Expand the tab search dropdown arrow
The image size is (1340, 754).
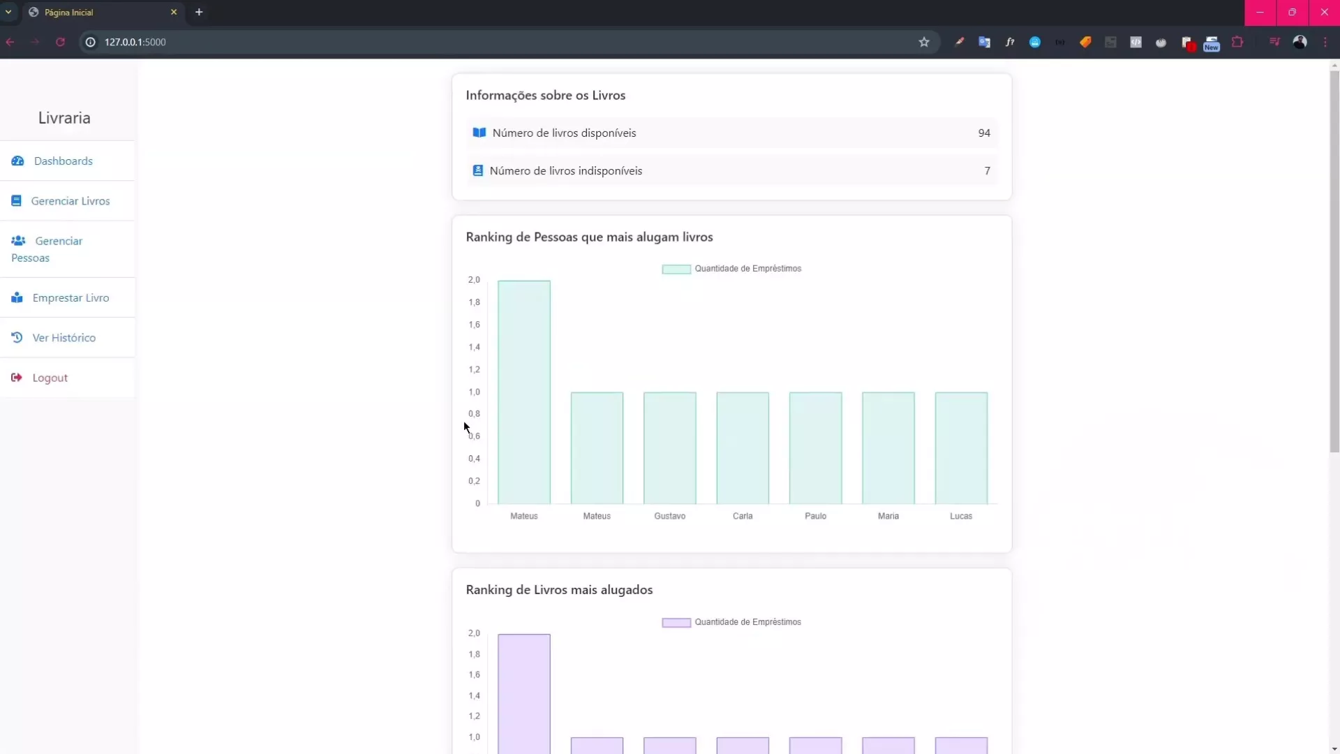8,12
